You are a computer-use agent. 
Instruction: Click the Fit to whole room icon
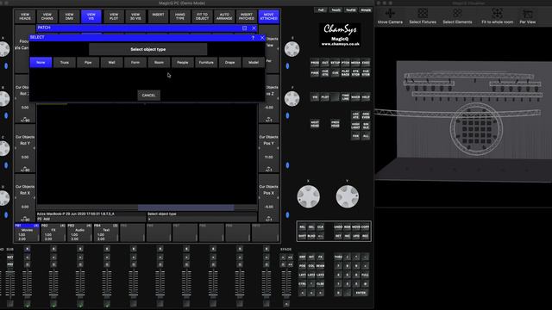[497, 16]
